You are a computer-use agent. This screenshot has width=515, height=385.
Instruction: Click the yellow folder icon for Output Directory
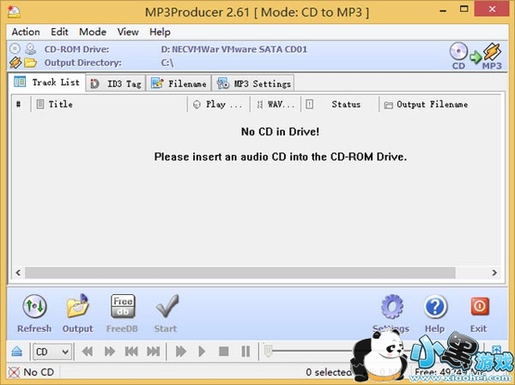[30, 63]
